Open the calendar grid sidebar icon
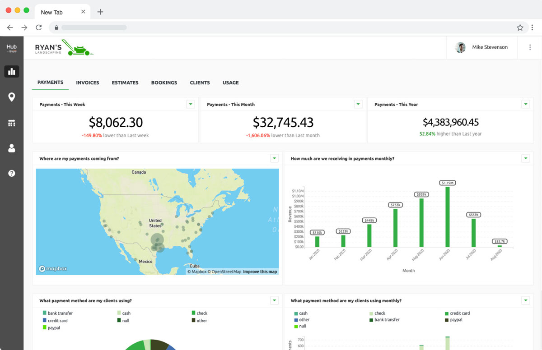This screenshot has width=542, height=350. click(x=12, y=123)
